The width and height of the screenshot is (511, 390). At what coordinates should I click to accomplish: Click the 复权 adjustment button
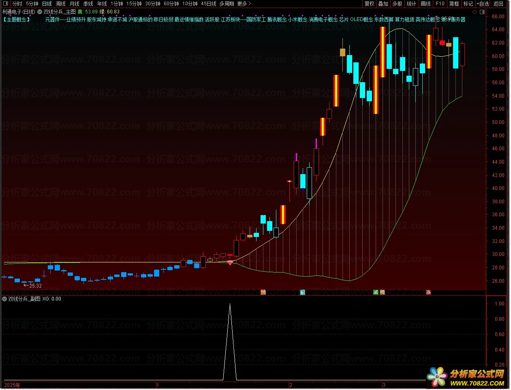370,4
